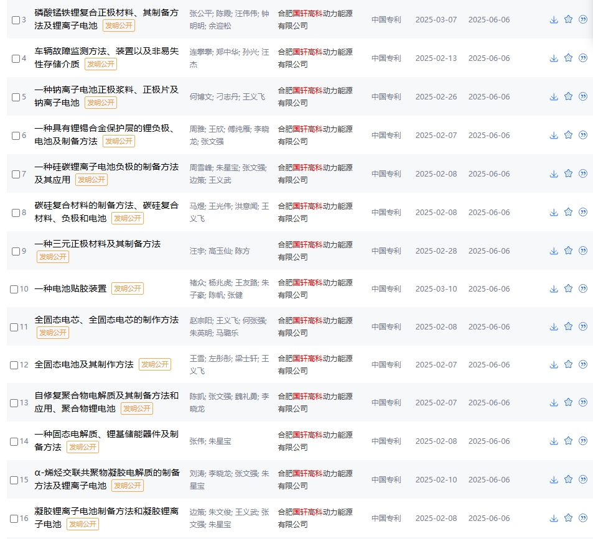Viewport: 593px width, 539px height.
Task: Favorite the patent in row 13
Action: click(x=568, y=402)
